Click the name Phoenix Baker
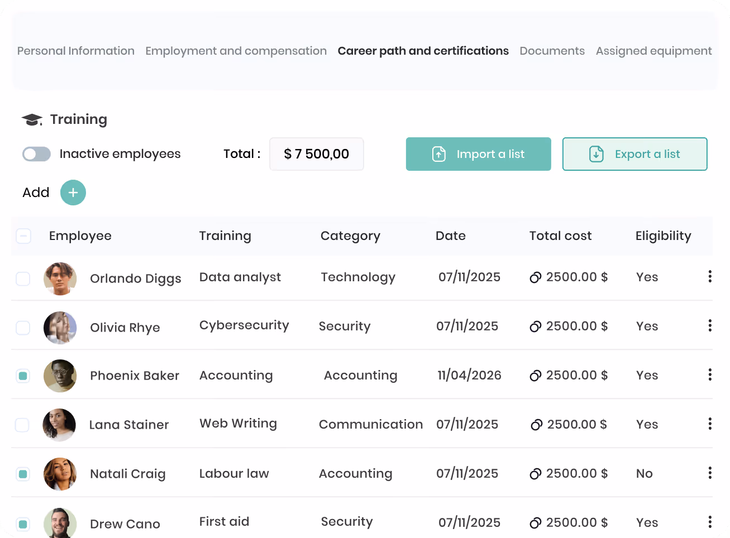 point(135,376)
